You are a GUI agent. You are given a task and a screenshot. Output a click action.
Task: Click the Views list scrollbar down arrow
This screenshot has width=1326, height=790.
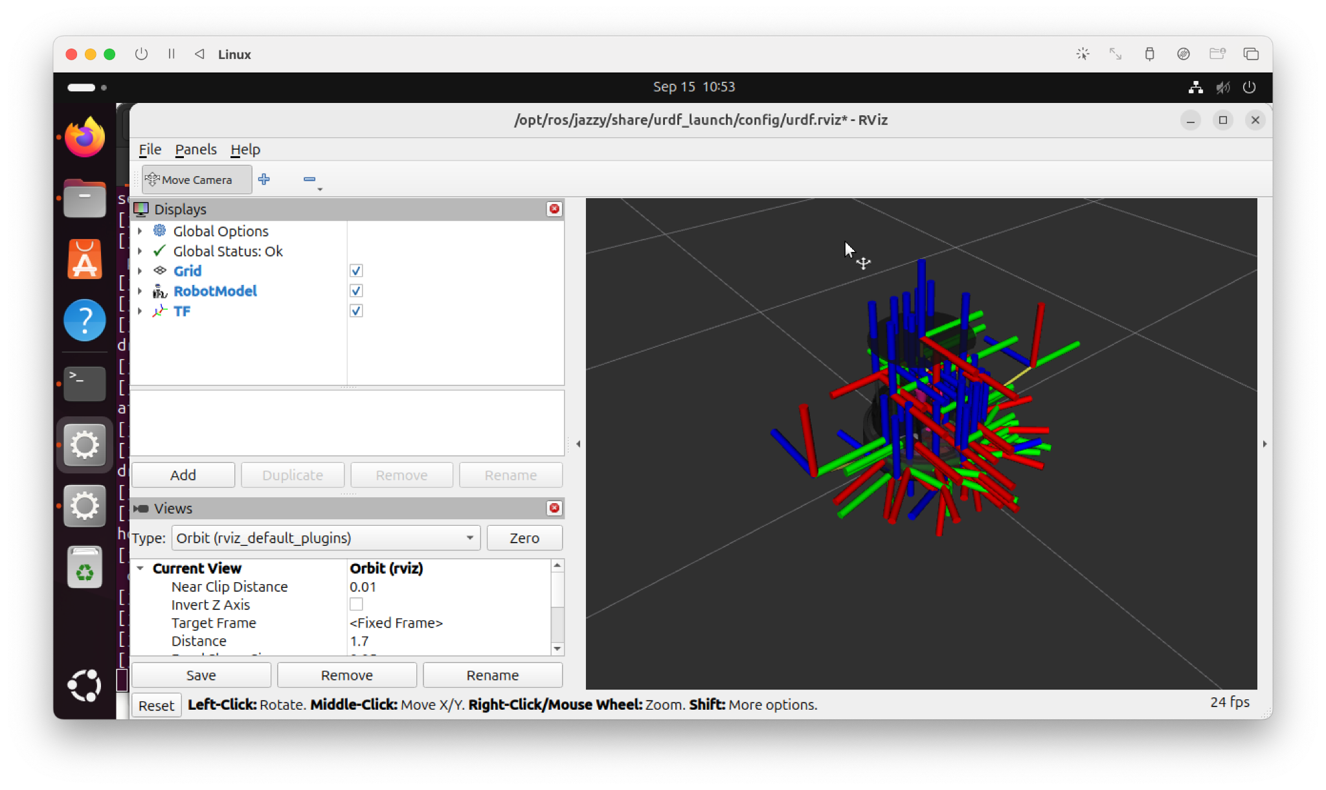click(557, 649)
